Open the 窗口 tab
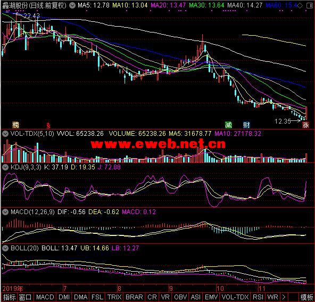The image size is (315, 302). tap(26, 297)
